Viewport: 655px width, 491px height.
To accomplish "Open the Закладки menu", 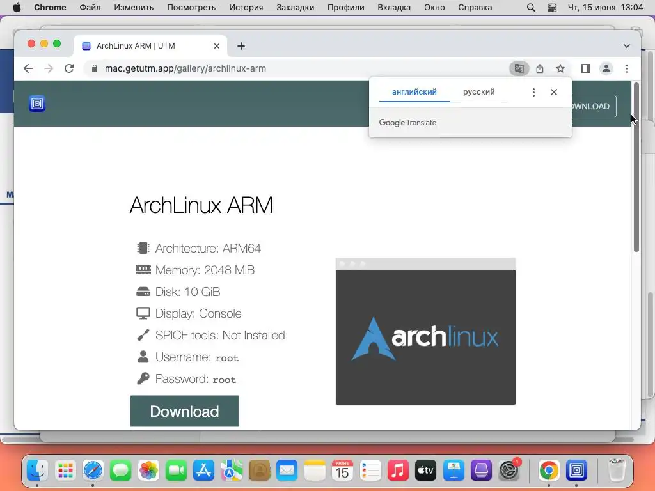I will [295, 8].
